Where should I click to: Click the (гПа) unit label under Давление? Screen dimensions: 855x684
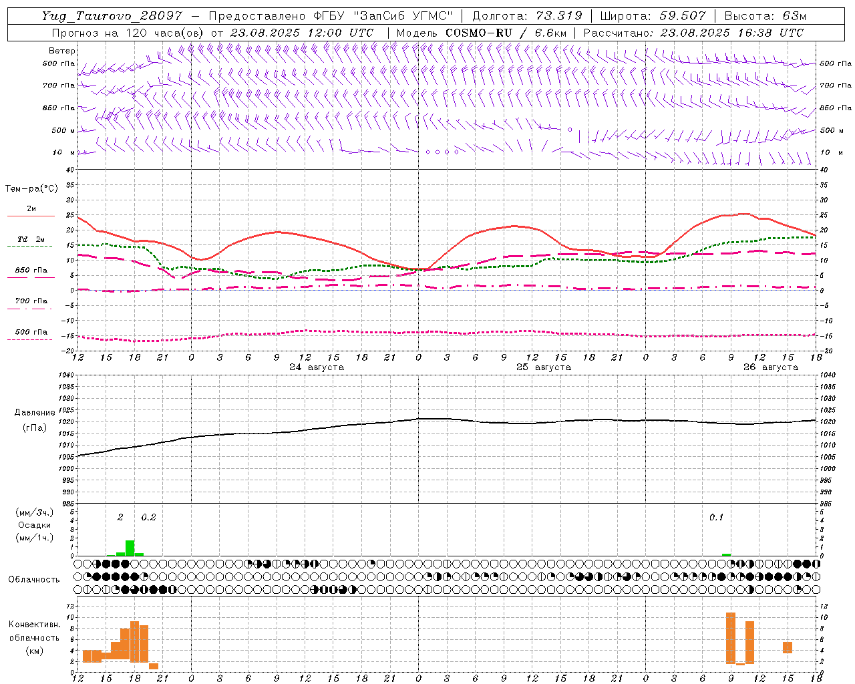click(35, 428)
